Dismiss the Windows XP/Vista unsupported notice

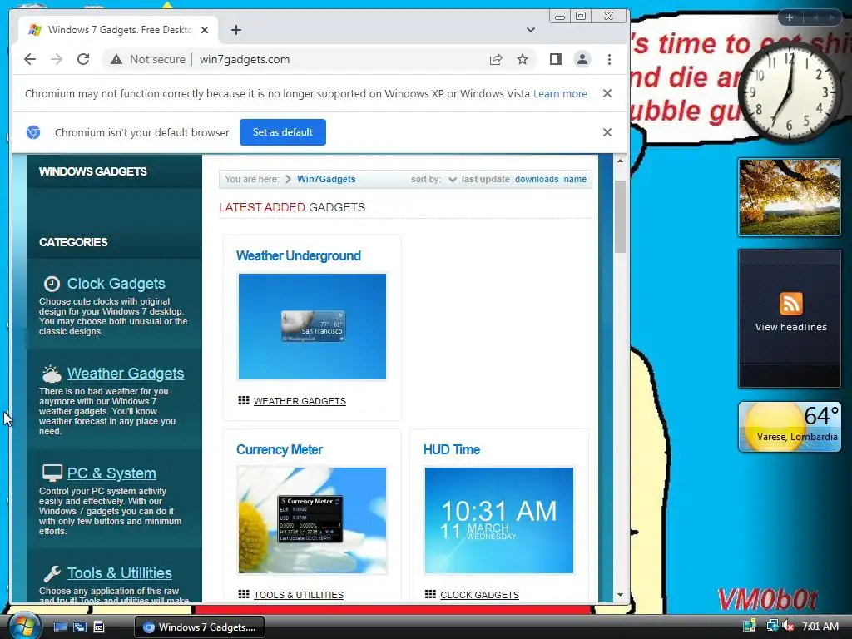point(607,93)
